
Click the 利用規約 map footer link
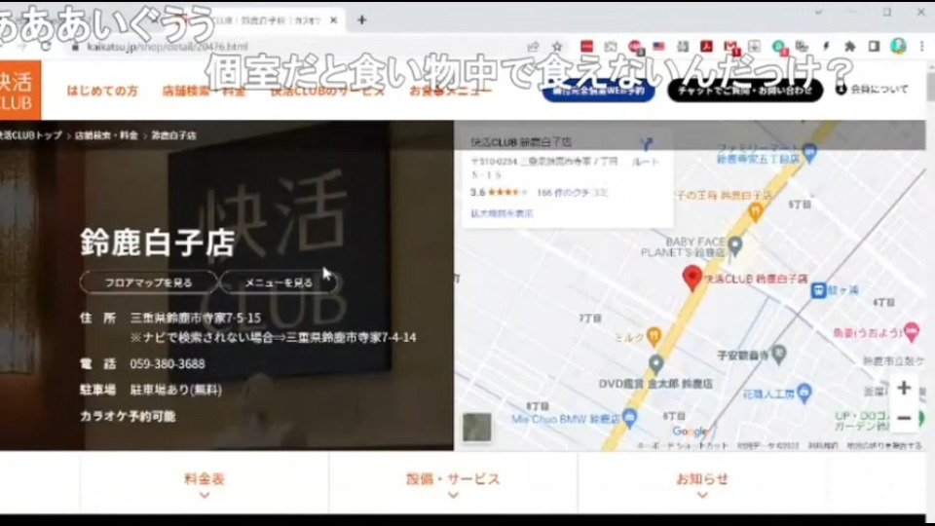tap(823, 445)
